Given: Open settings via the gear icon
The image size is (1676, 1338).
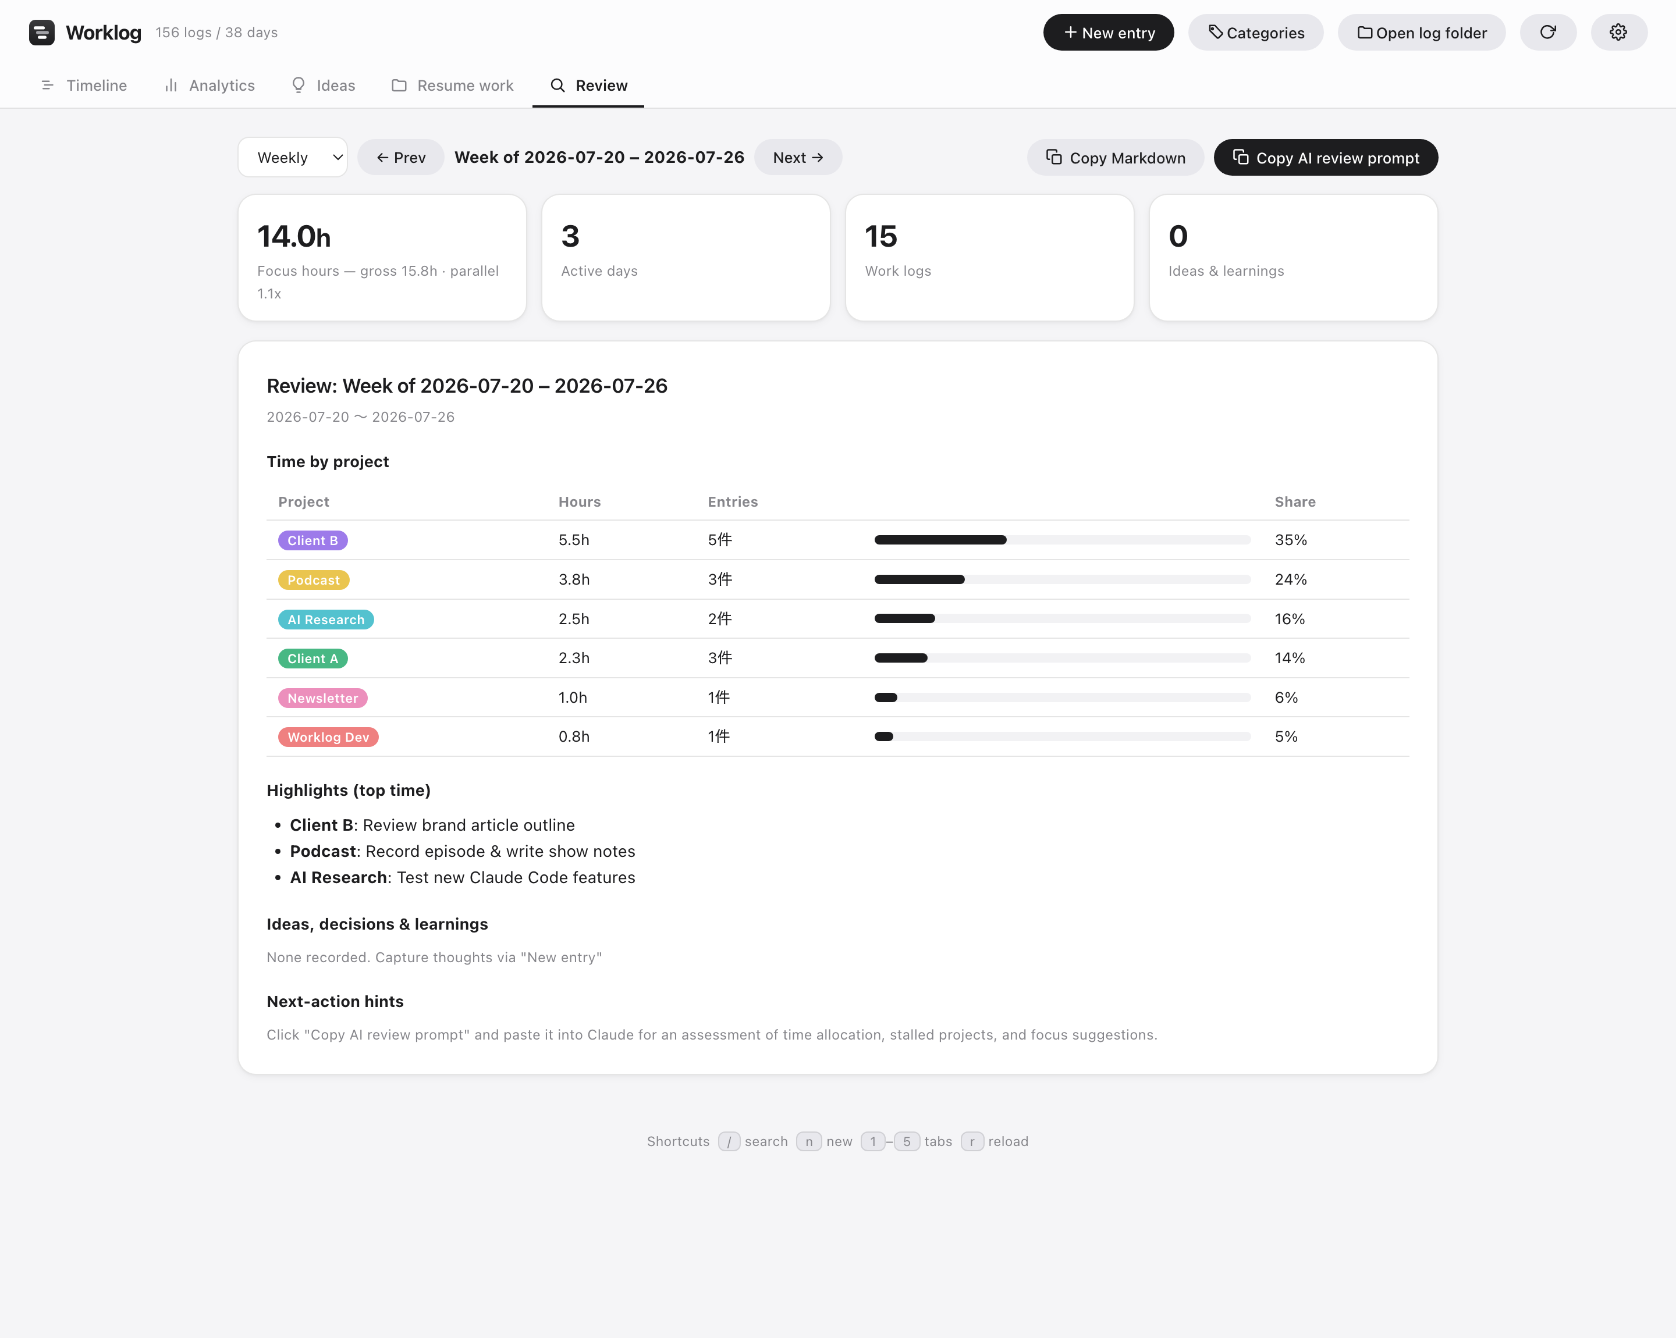Looking at the screenshot, I should [1618, 33].
